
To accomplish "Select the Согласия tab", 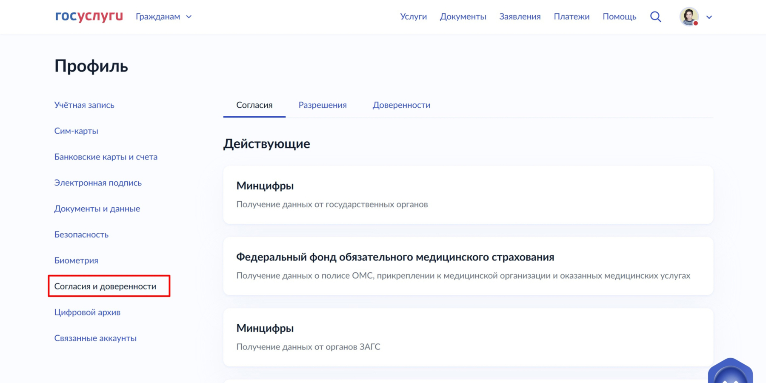I will click(254, 105).
